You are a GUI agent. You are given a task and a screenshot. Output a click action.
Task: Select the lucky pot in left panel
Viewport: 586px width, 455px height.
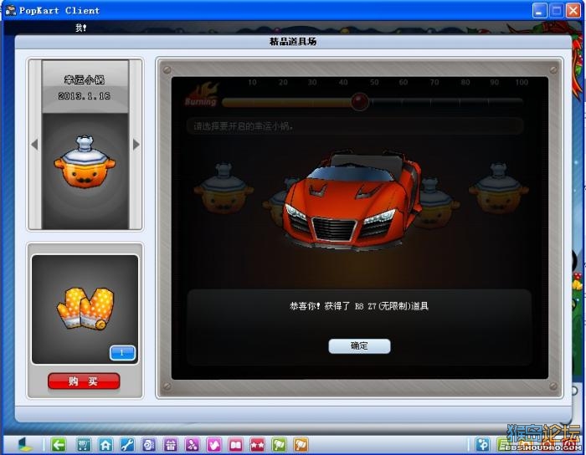pyautogui.click(x=85, y=162)
